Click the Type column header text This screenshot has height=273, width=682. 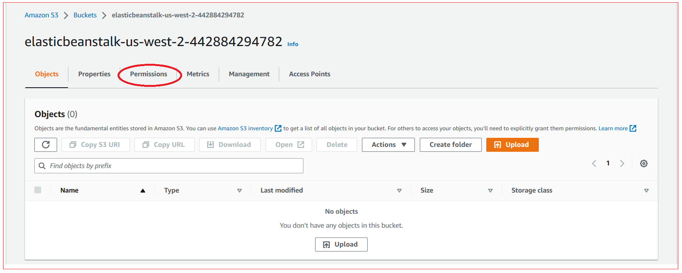point(172,190)
